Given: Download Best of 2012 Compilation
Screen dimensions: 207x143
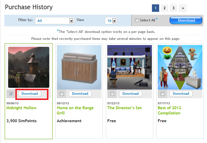Looking at the screenshot, I should pos(181,94).
